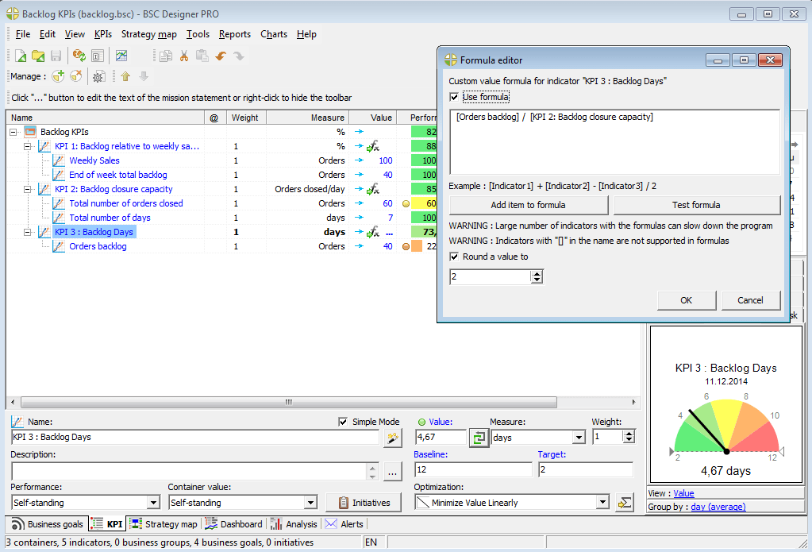Viewport: 812px width, 552px height.
Task: Confirm formula with OK button
Action: click(686, 300)
